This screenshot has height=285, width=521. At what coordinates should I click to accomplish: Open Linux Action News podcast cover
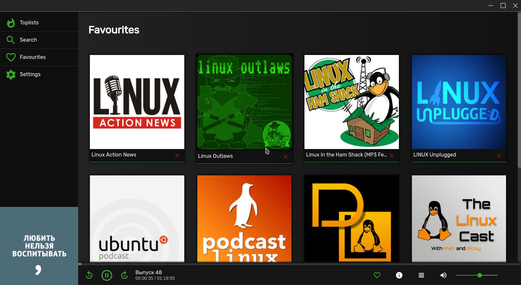coord(137,102)
